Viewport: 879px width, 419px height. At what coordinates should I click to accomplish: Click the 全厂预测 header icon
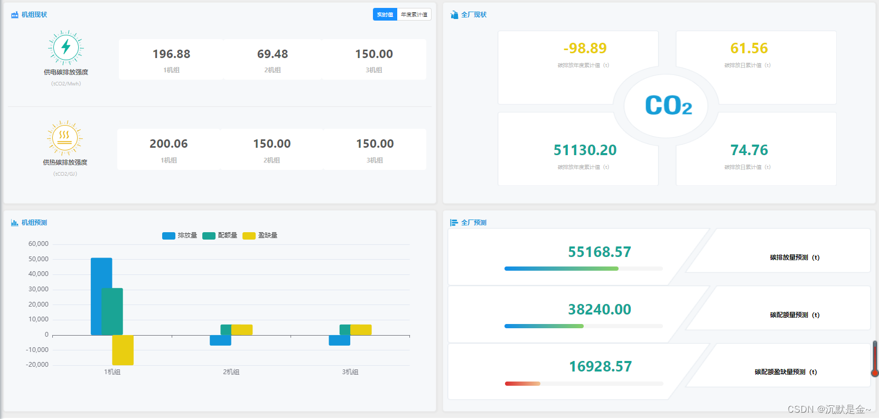coord(454,223)
